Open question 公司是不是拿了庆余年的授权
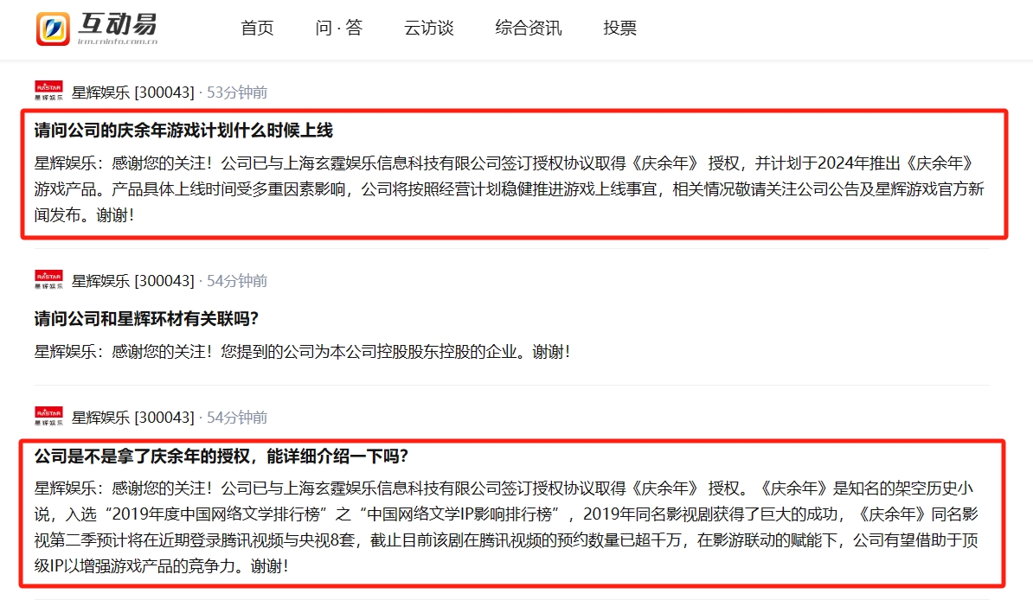Image resolution: width=1033 pixels, height=600 pixels. (221, 456)
